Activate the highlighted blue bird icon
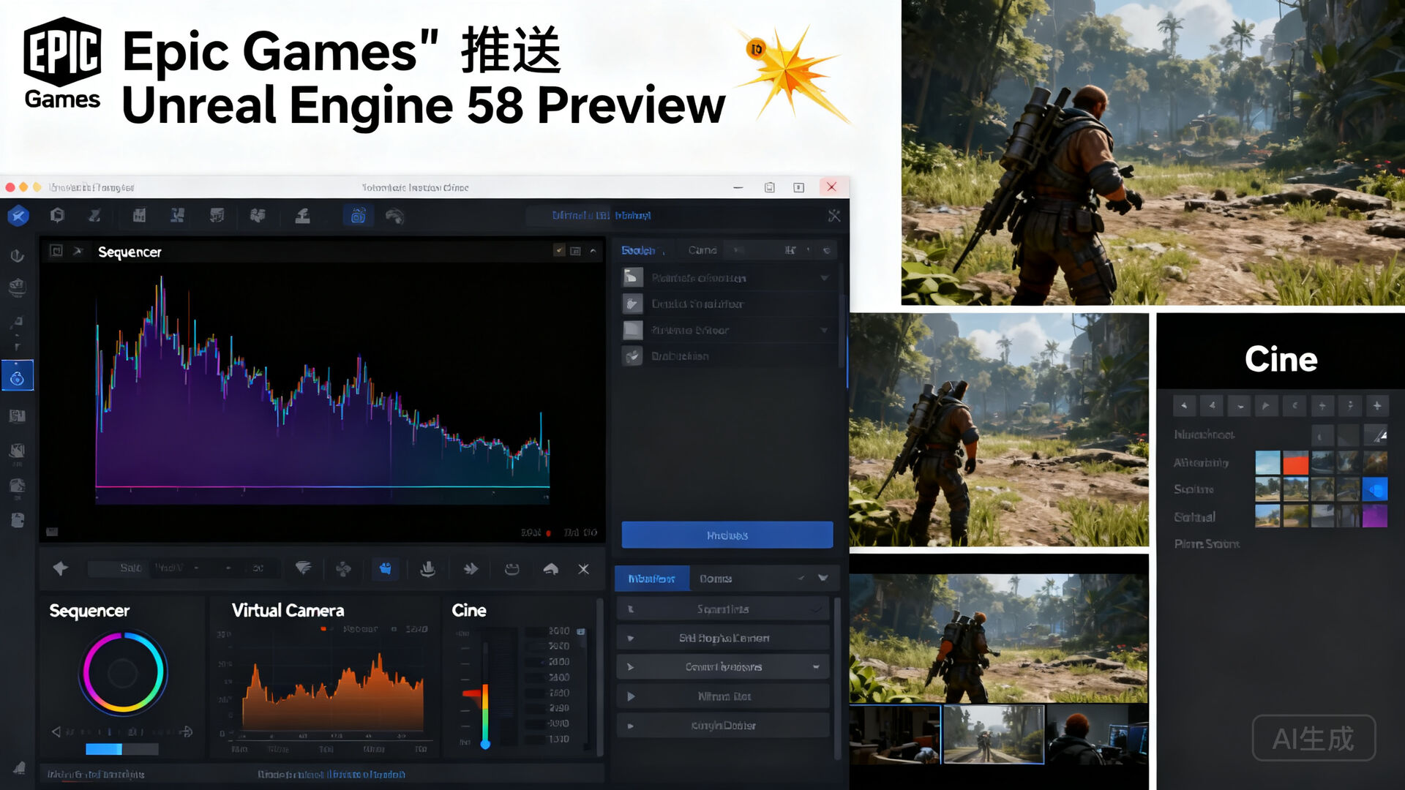1405x790 pixels. [385, 568]
